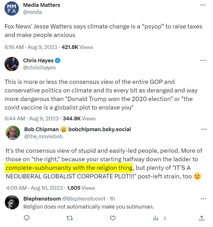213x227 pixels.
Task: Like the Blephenstoom reply with heart icon
Action: 113,218
